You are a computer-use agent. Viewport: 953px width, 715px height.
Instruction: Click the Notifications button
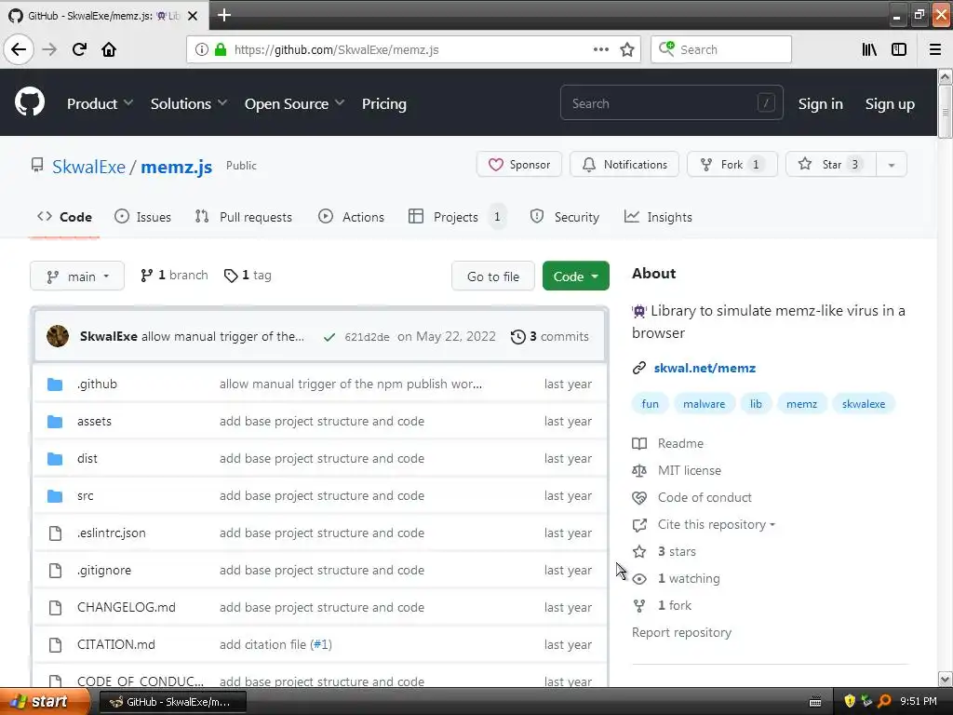(x=624, y=165)
